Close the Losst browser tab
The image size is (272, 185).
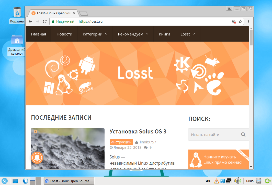74,13
